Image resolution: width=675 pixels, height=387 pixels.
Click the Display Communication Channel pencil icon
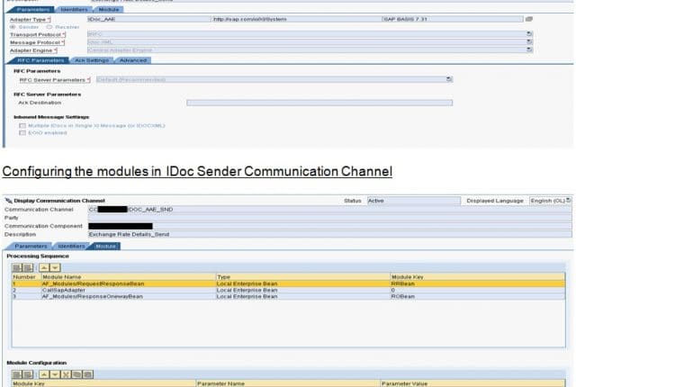coord(9,201)
